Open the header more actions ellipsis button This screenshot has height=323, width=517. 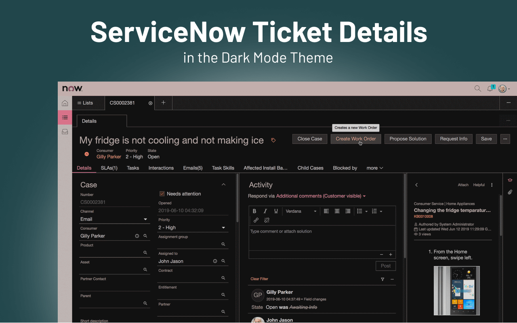(x=505, y=139)
